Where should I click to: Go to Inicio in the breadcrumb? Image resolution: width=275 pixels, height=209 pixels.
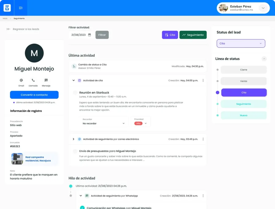[x=5, y=18]
